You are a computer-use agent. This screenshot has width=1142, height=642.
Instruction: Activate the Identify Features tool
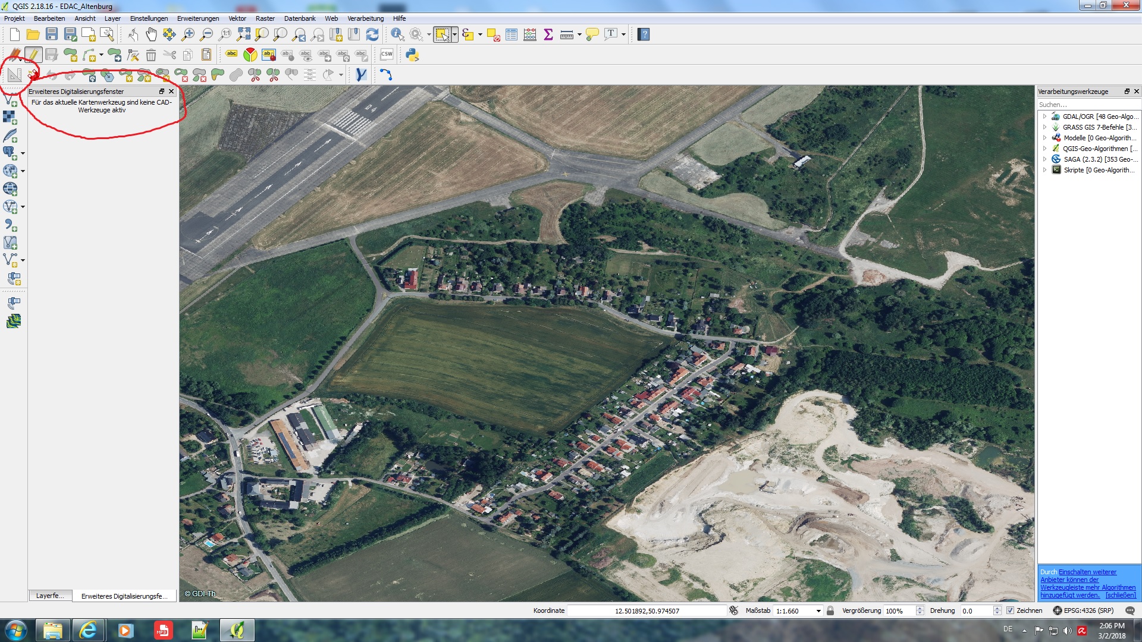(397, 34)
